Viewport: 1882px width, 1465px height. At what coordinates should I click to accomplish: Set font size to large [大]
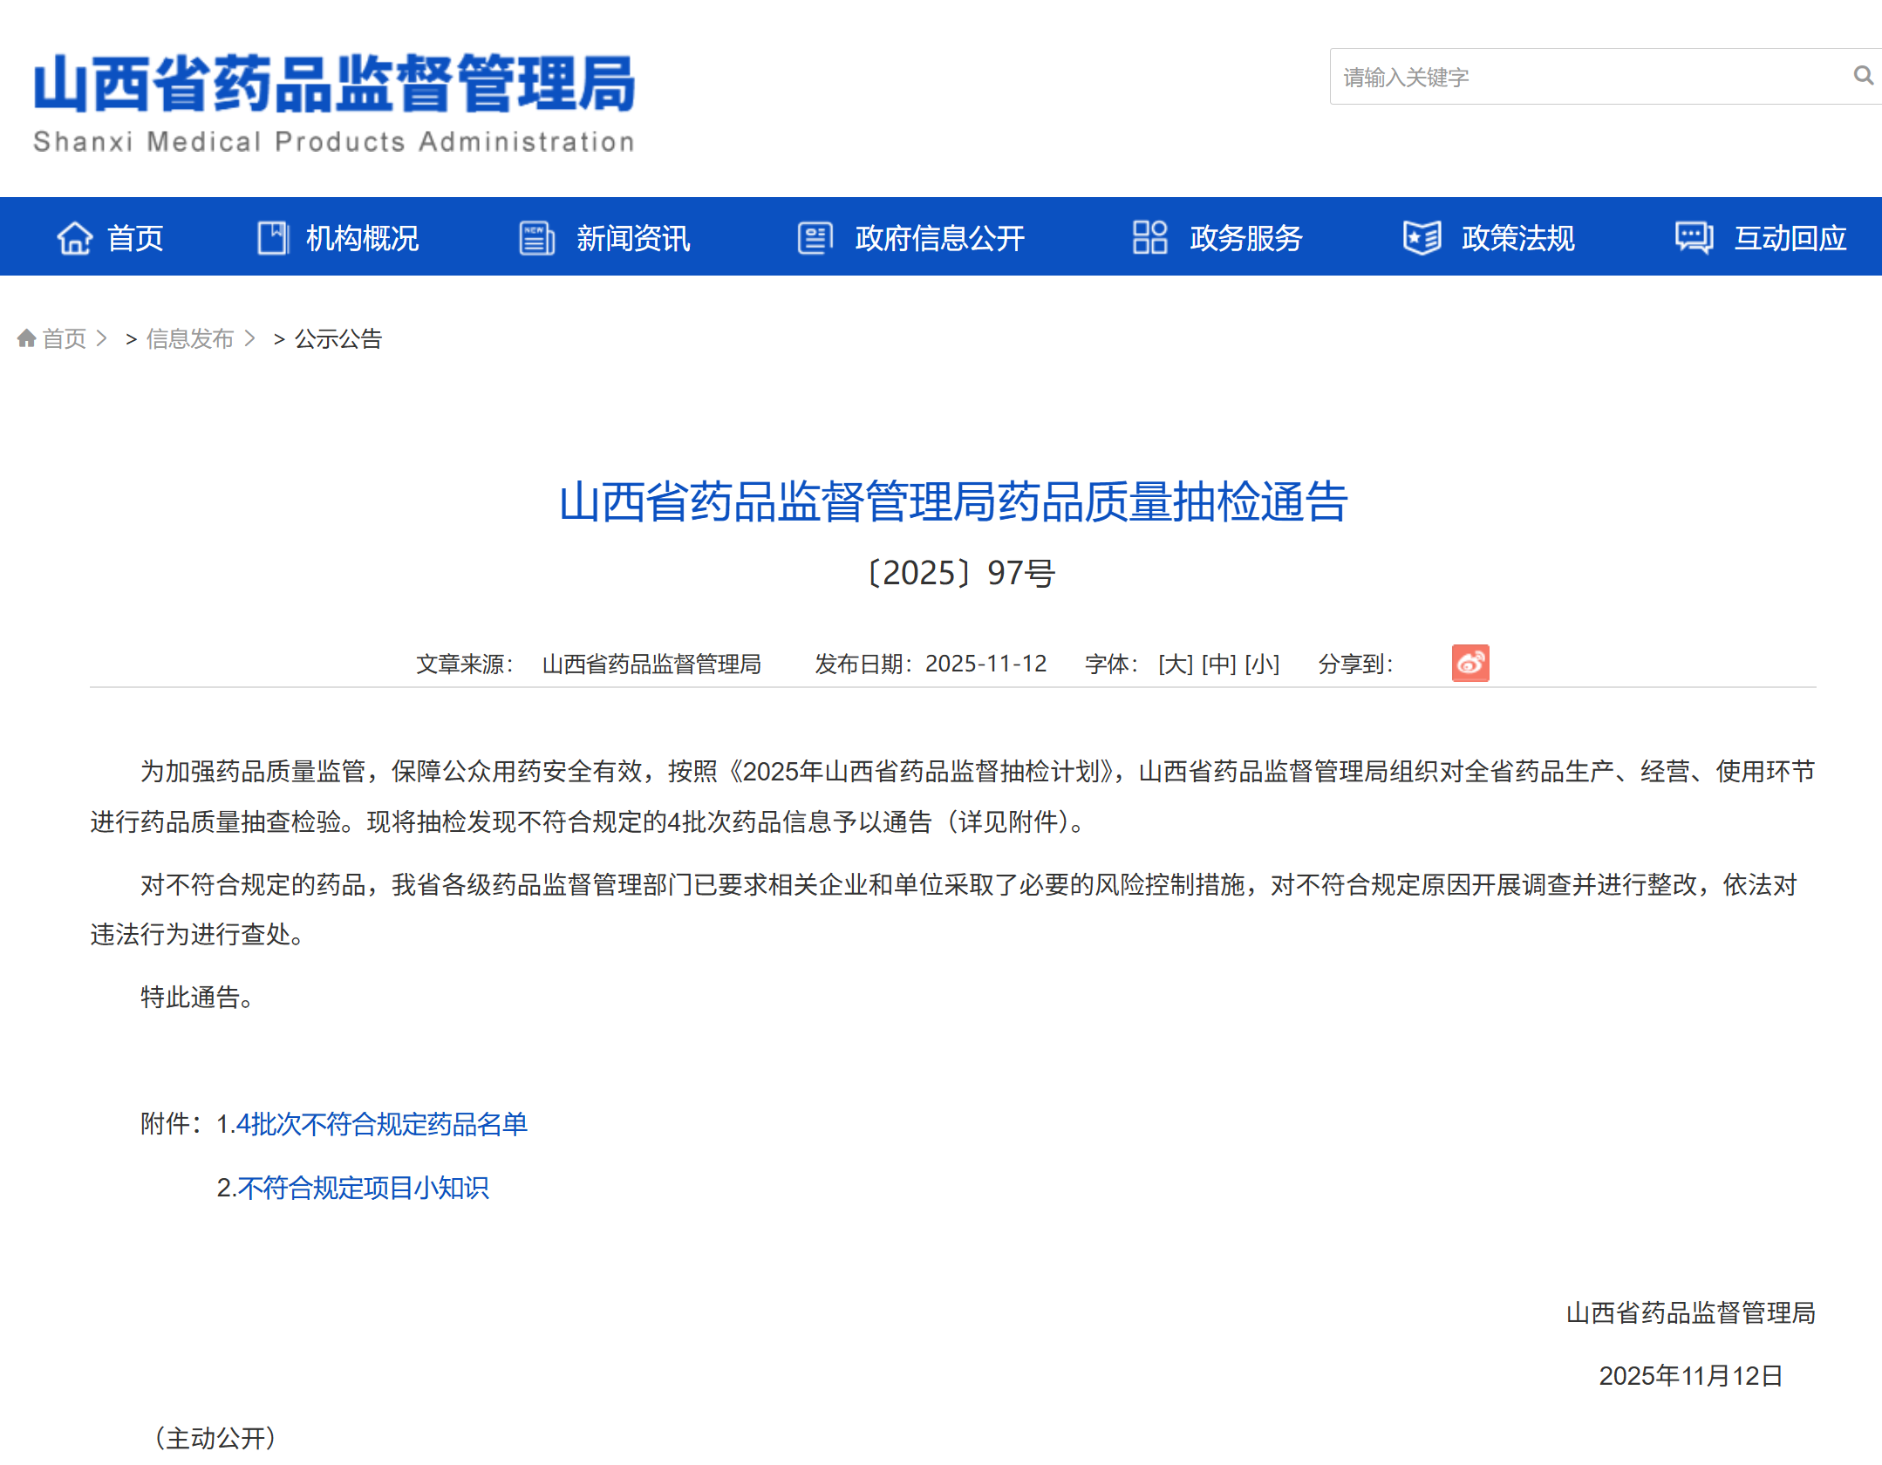click(1175, 664)
